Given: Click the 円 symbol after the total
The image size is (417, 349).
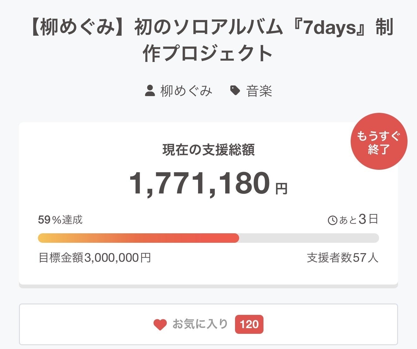Looking at the screenshot, I should [281, 189].
